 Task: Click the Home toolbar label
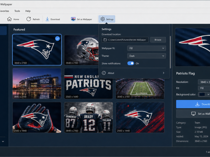pos(16,19)
